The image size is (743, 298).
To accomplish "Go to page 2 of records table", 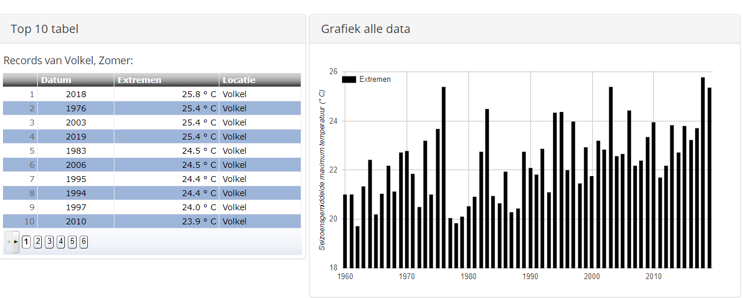I will [38, 241].
